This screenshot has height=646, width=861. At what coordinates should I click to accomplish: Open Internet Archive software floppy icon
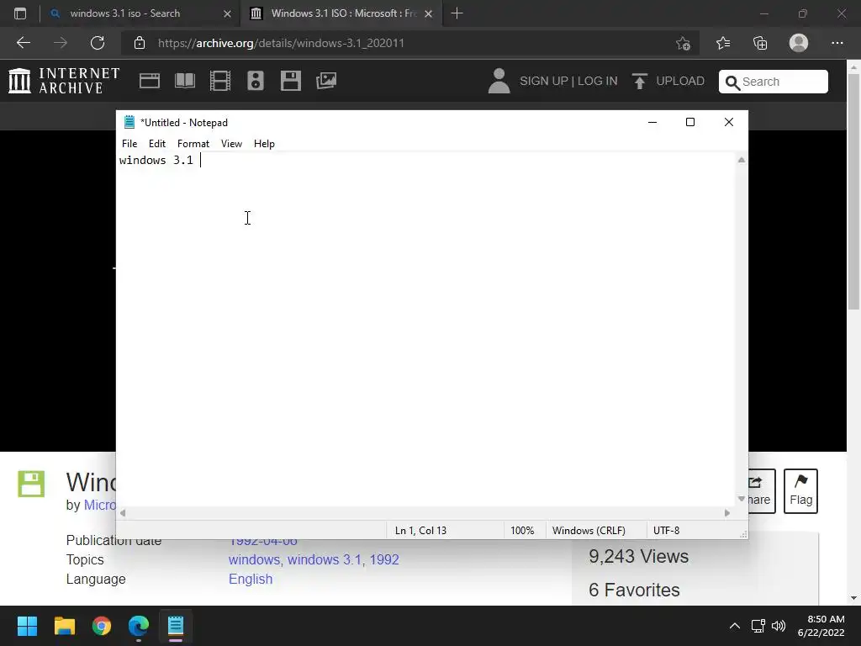point(290,81)
